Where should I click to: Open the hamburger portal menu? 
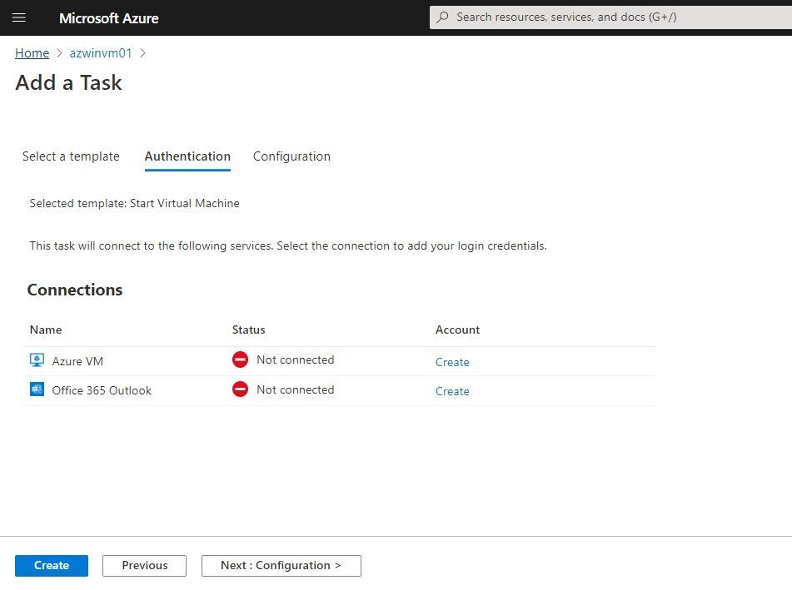(x=18, y=17)
